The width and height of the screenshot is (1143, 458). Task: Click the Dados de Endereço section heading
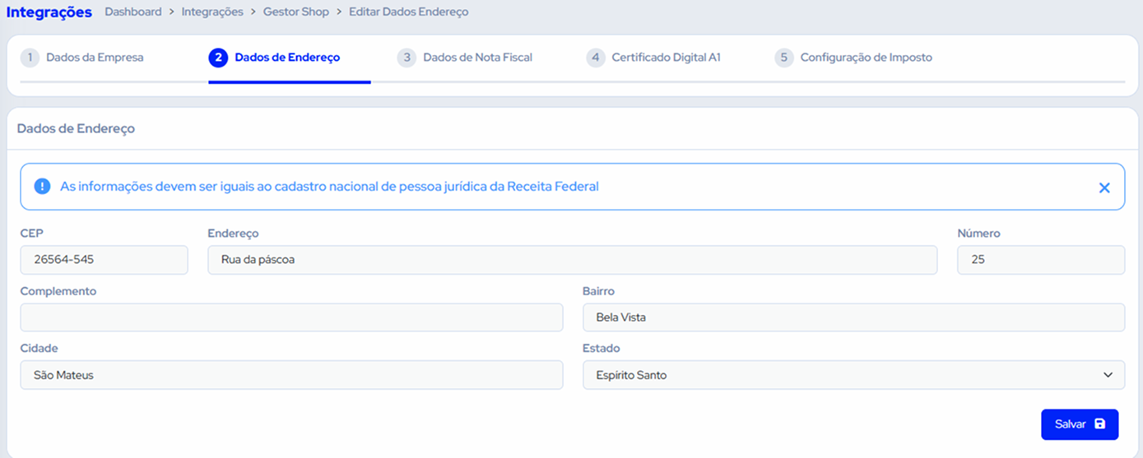pos(76,129)
